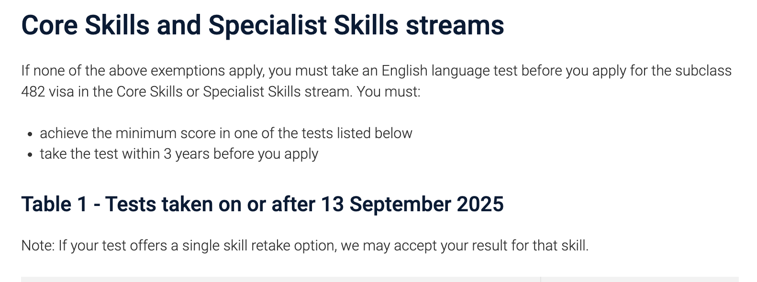757x282 pixels.
Task: Click 'English language test' in the paragraph
Action: (449, 71)
